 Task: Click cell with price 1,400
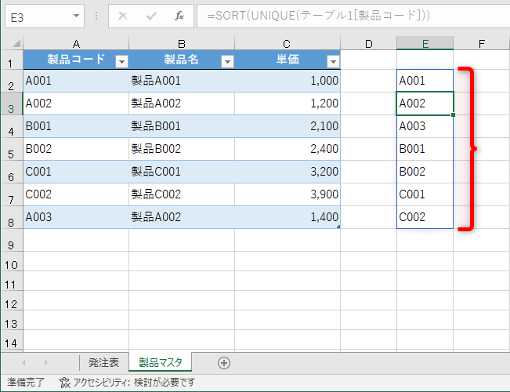click(x=288, y=217)
